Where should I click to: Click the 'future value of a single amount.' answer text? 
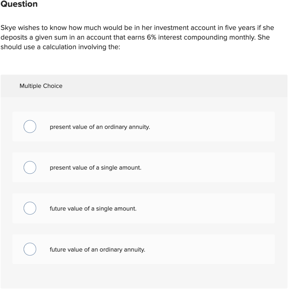(x=93, y=209)
